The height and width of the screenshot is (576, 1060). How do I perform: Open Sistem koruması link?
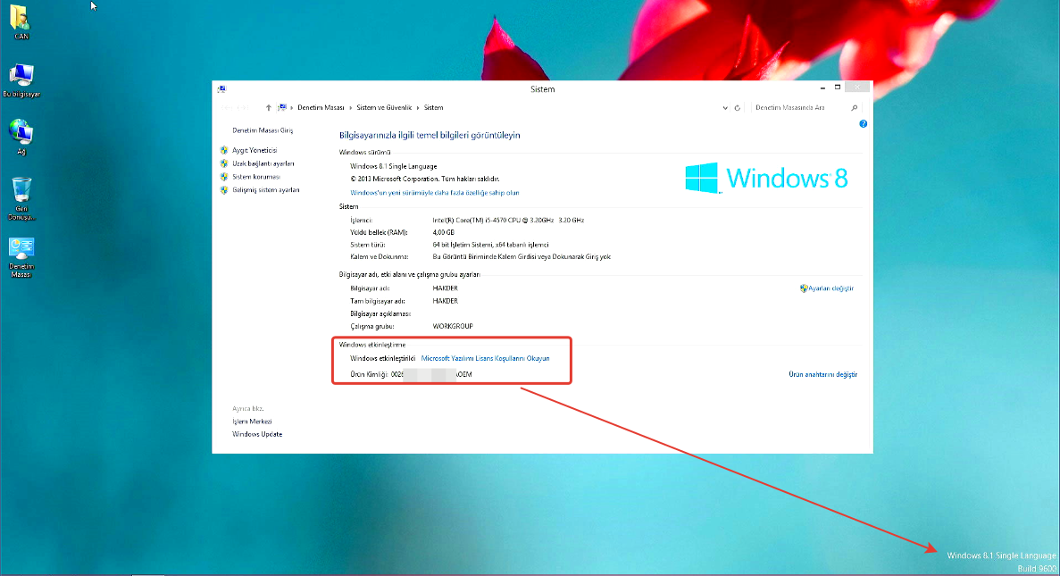coord(256,177)
